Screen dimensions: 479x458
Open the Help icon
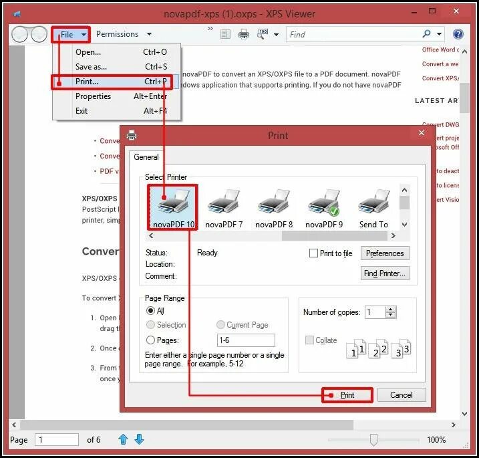click(458, 34)
